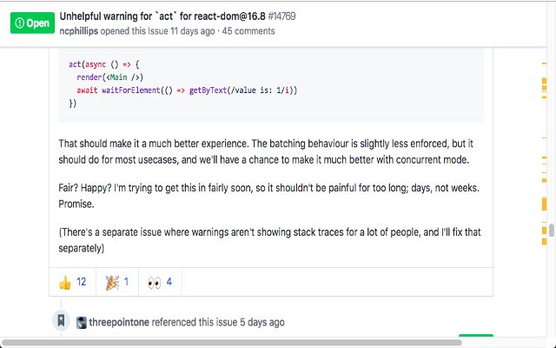Click paragraph starting 'Fair? Happy?'
Image resolution: width=556 pixels, height=348 pixels.
(268, 196)
